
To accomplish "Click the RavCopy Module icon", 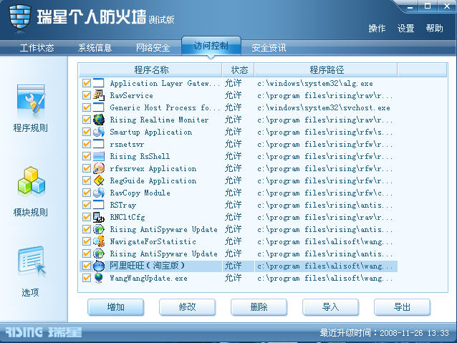I will [99, 193].
